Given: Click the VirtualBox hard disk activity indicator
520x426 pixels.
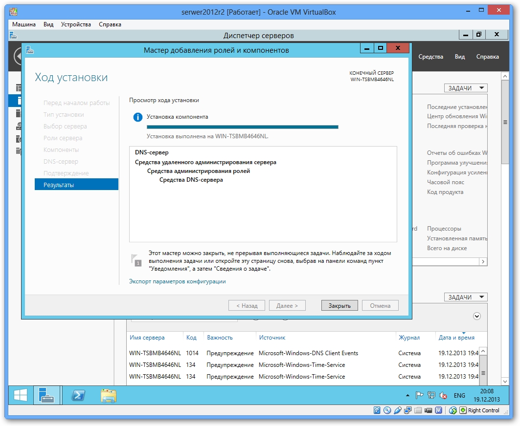Looking at the screenshot, I should pyautogui.click(x=377, y=410).
